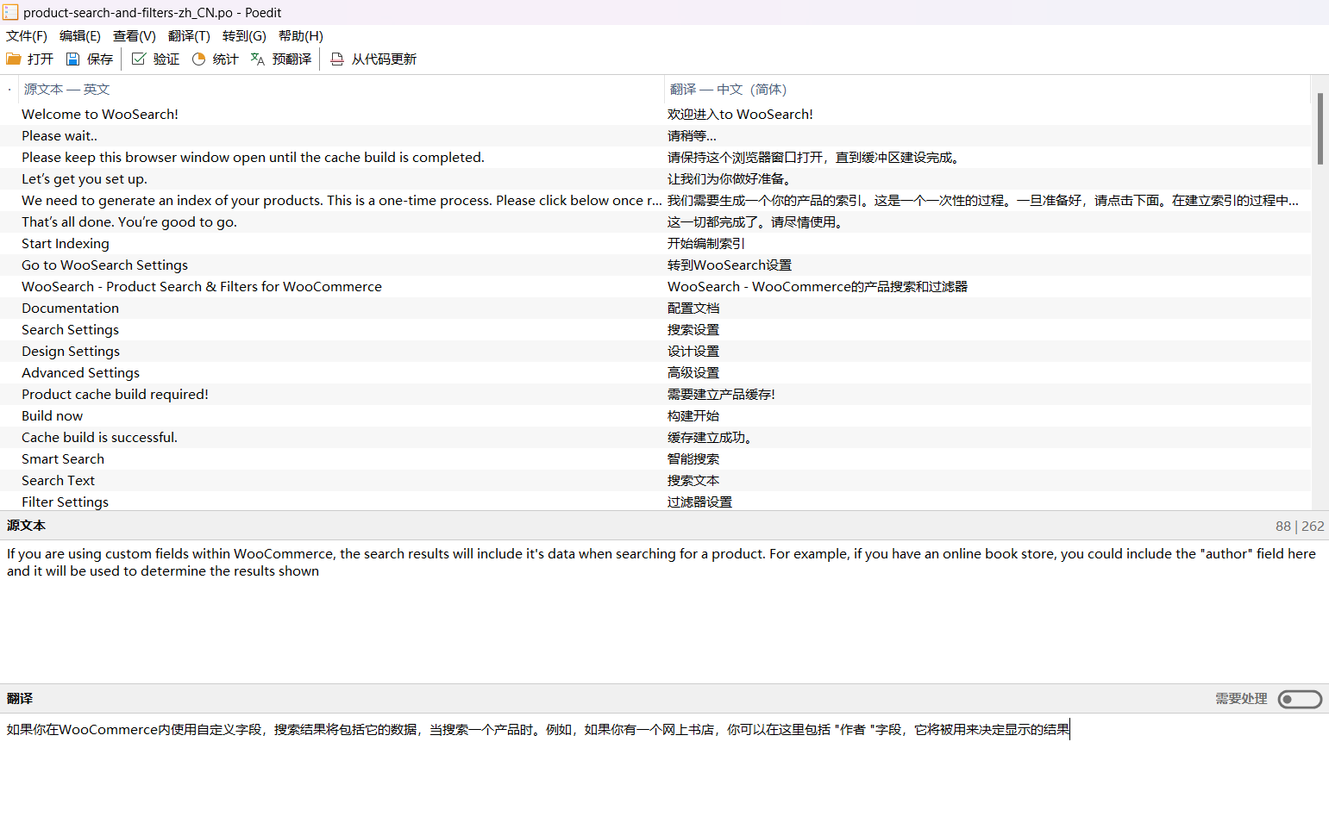Viewport: 1329px width, 829px height.
Task: Click the translation cell '过滤器设置'
Action: pos(699,502)
